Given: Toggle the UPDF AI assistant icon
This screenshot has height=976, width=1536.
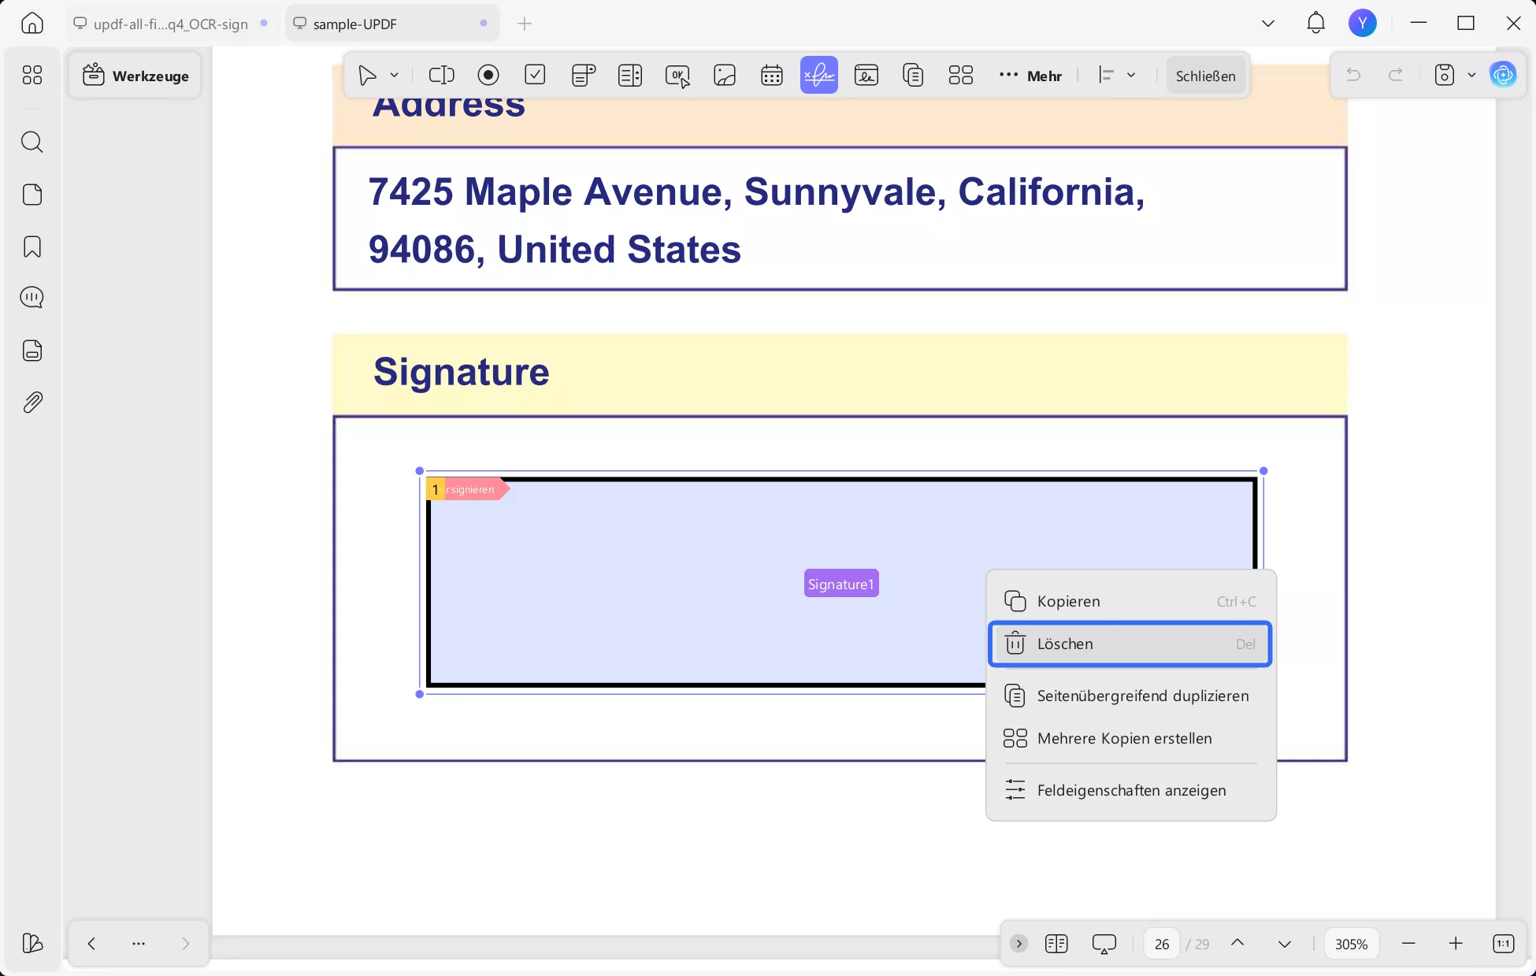Looking at the screenshot, I should pyautogui.click(x=1503, y=76).
